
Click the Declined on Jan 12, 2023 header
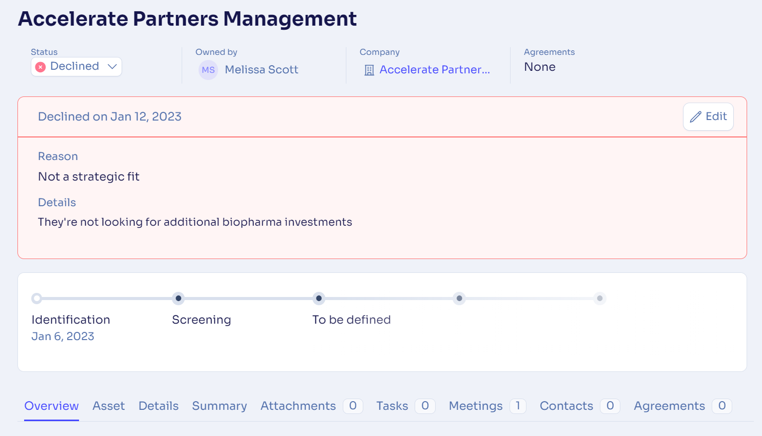click(x=110, y=117)
